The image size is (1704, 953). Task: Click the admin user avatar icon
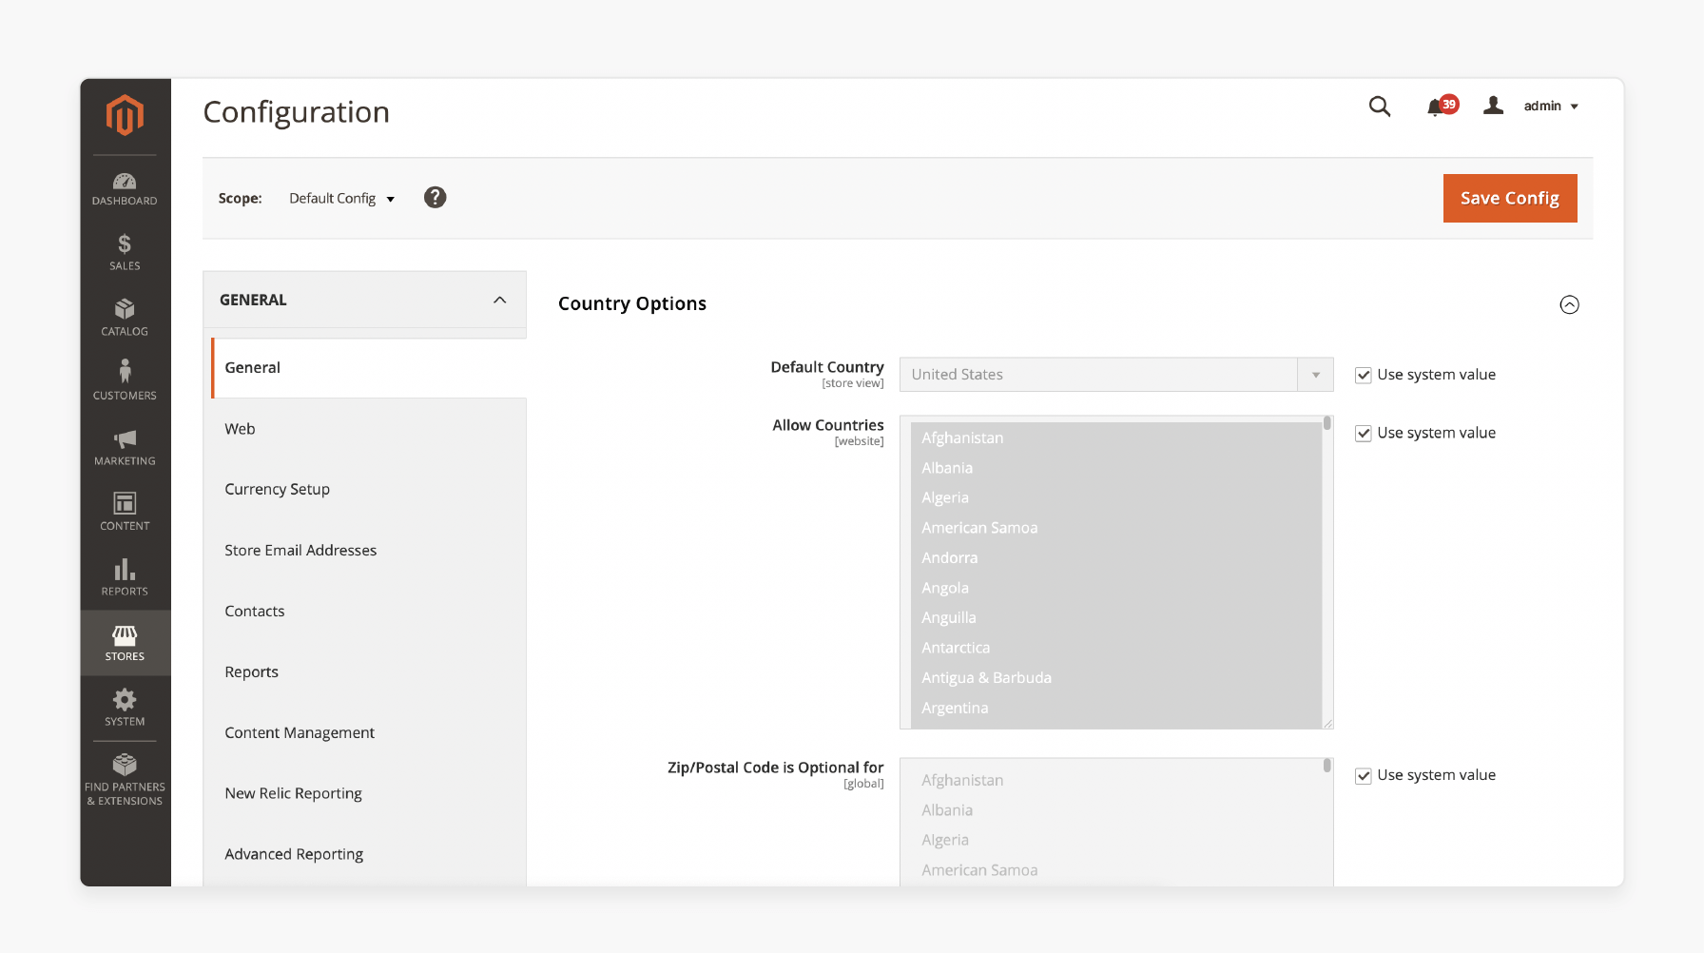(1494, 106)
